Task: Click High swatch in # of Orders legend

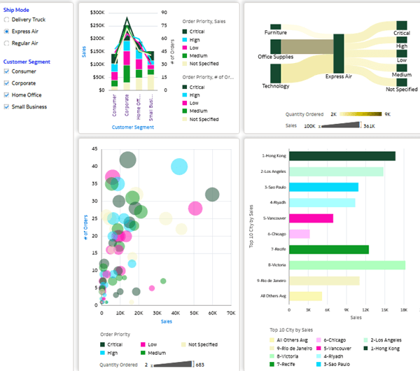Action: coord(185,95)
